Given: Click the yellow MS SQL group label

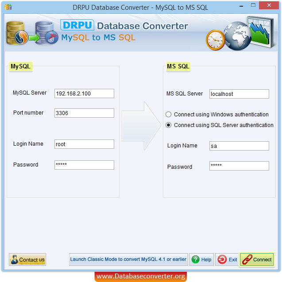Looking at the screenshot, I should [x=178, y=67].
